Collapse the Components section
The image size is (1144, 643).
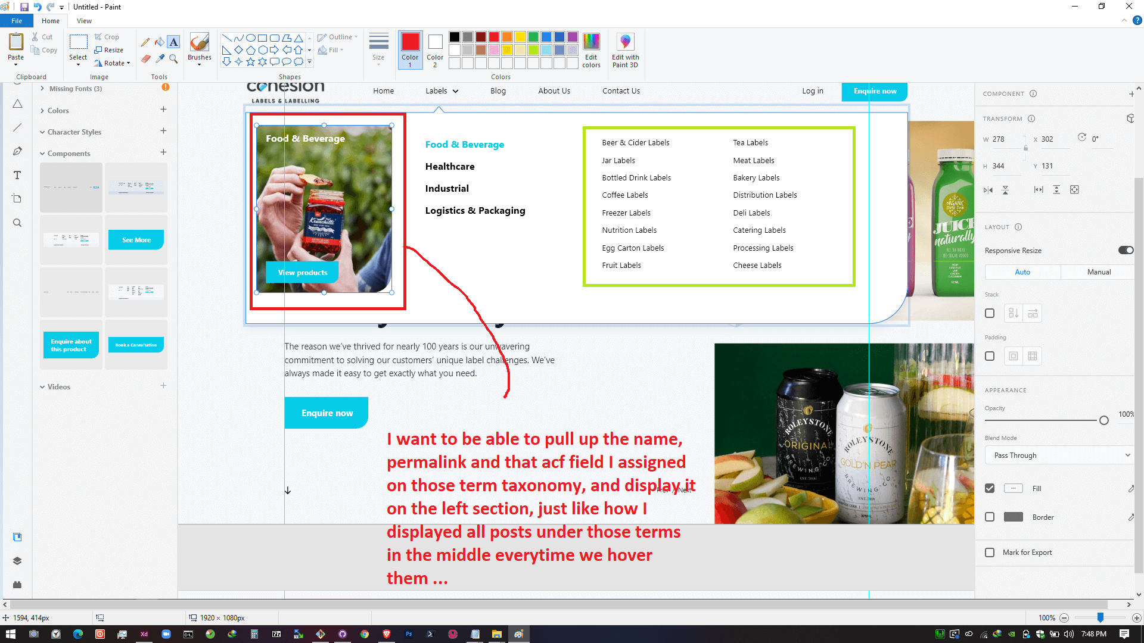42,154
